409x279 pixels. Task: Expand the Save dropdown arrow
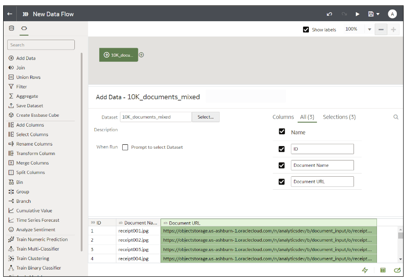[x=378, y=14]
